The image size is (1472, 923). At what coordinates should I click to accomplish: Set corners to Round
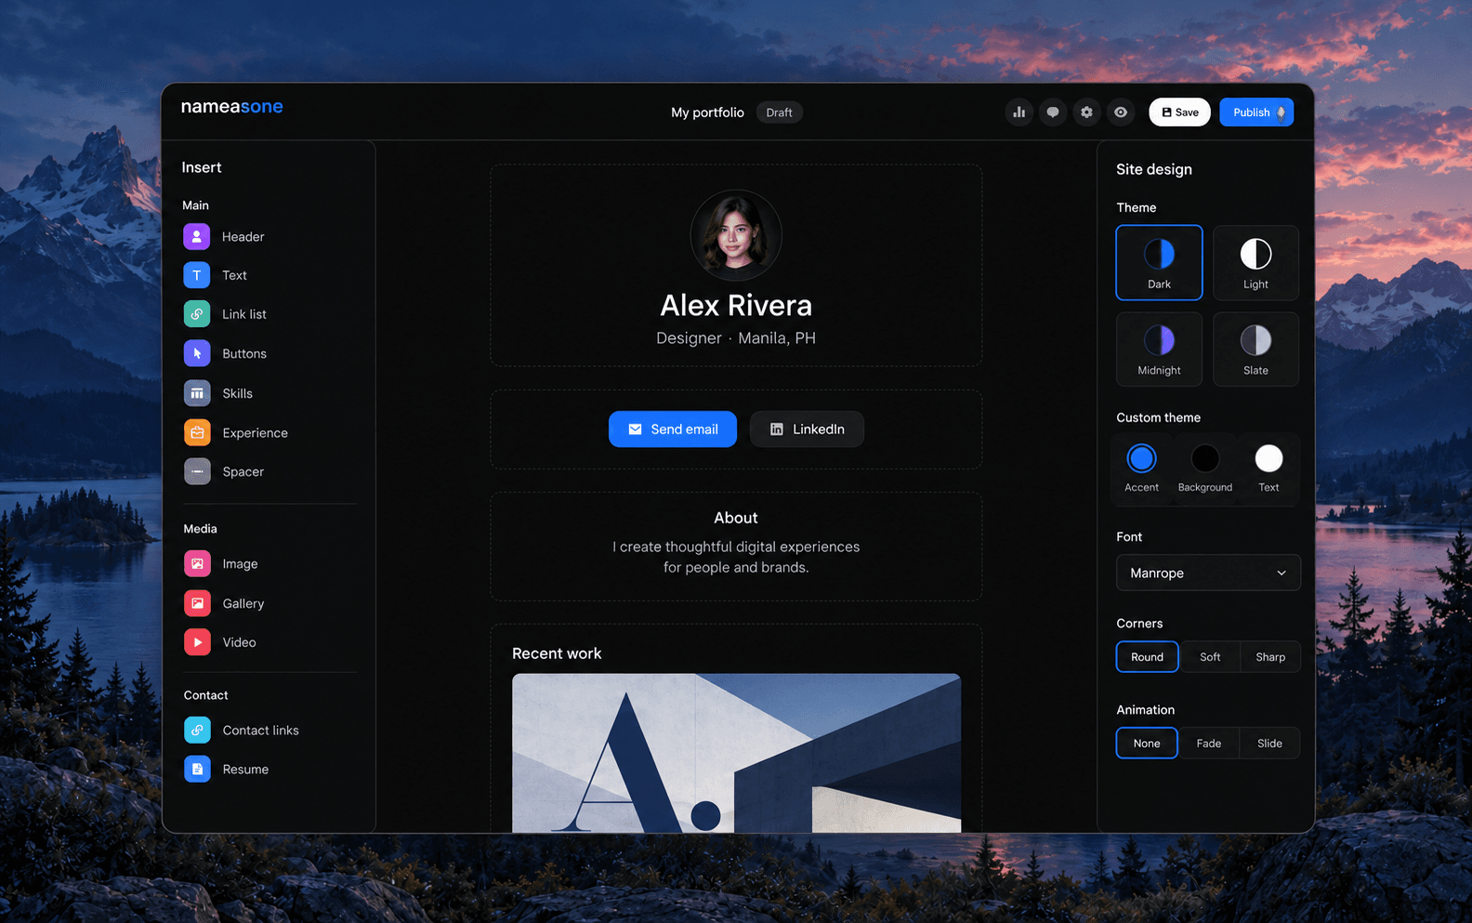[x=1147, y=657]
